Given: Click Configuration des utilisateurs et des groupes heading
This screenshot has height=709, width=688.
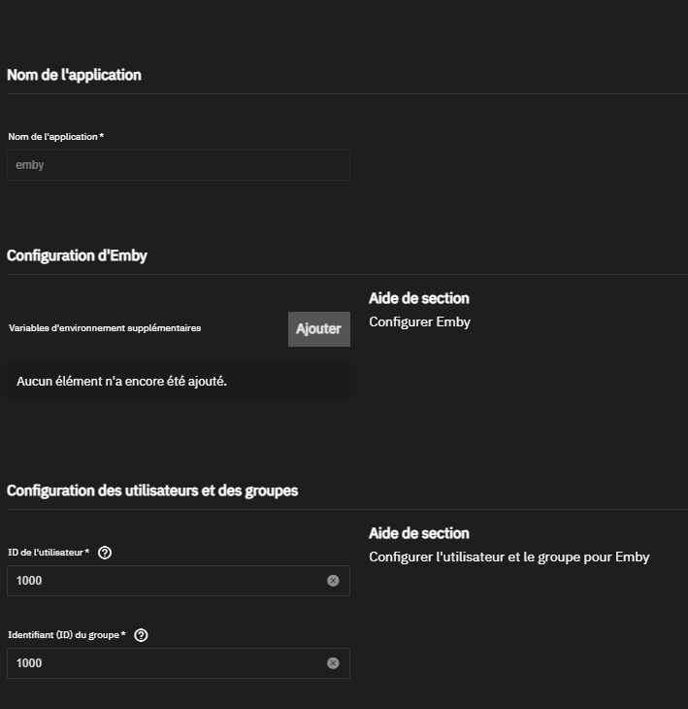Looking at the screenshot, I should click(152, 490).
